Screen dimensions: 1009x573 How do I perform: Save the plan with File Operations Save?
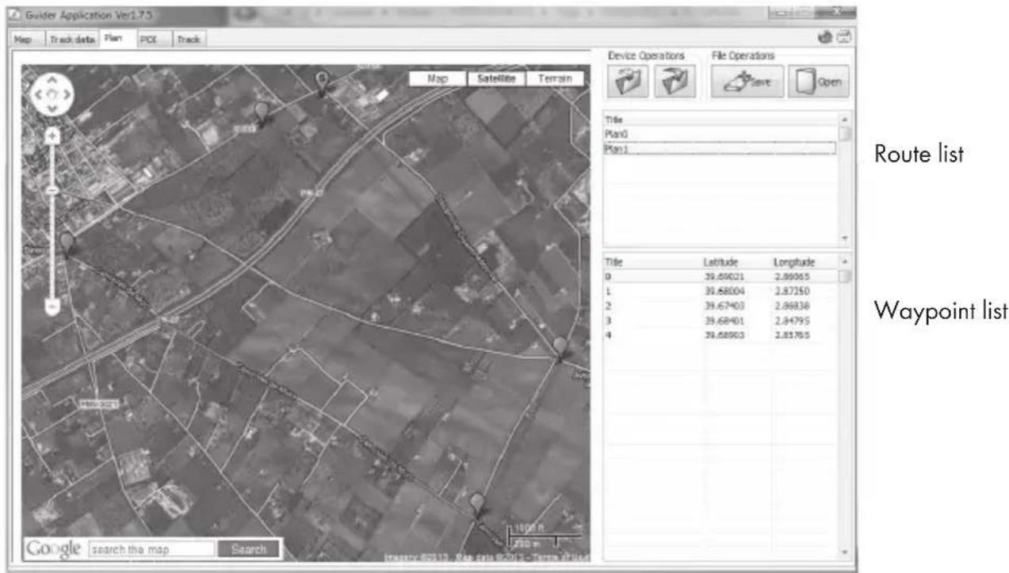coord(747,81)
